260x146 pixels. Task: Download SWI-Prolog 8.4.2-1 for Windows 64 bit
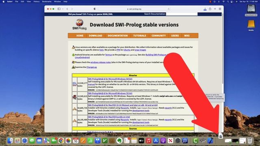(x=110, y=79)
